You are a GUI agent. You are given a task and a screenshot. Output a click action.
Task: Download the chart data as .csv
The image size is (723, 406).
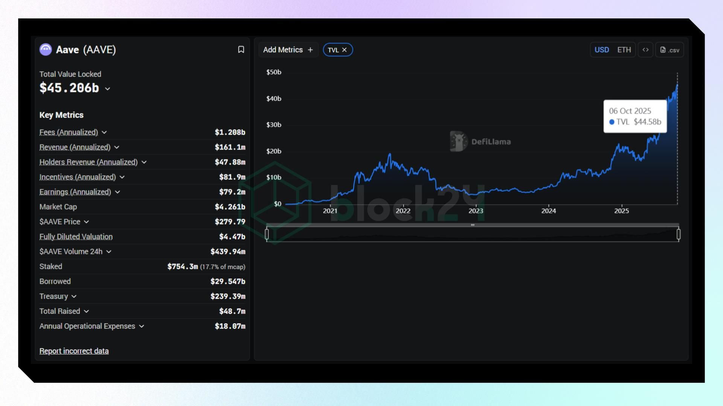[670, 50]
